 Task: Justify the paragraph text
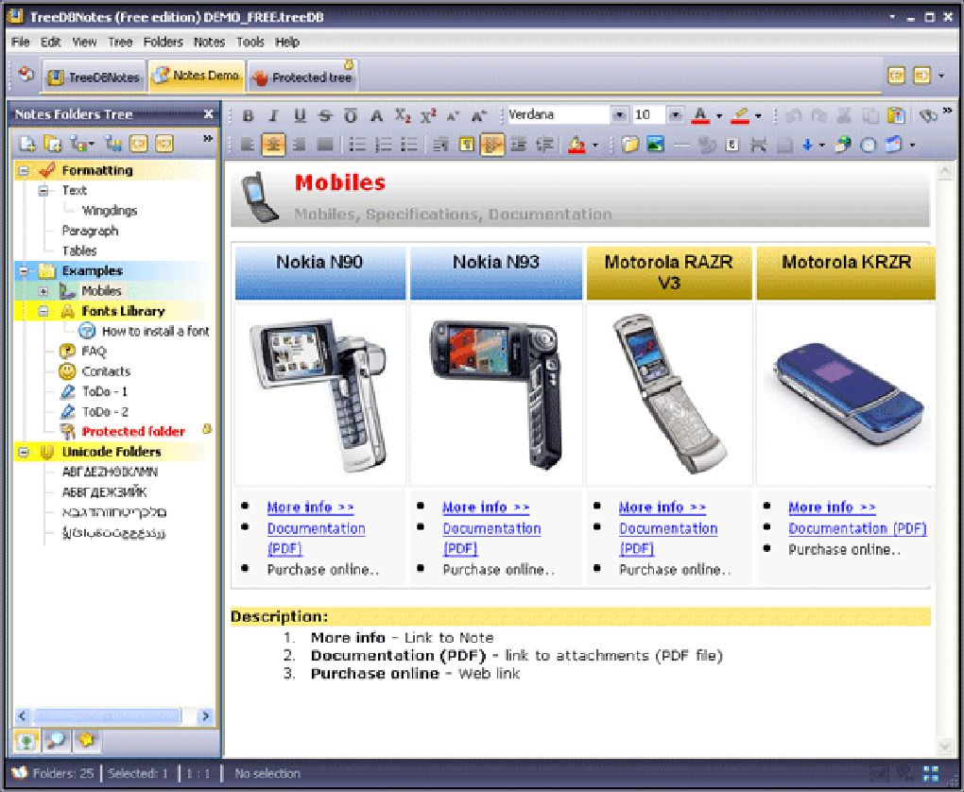pyautogui.click(x=324, y=146)
